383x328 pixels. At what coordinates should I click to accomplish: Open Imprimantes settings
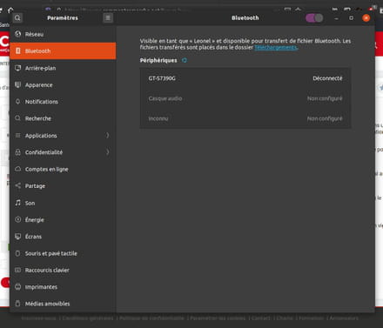[63, 287]
